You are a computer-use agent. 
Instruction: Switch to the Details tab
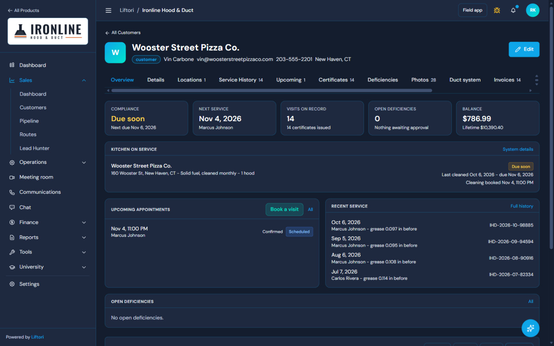click(156, 80)
